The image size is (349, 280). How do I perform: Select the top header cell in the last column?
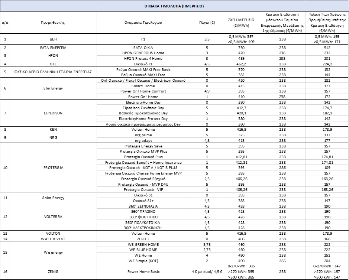[x=327, y=22]
